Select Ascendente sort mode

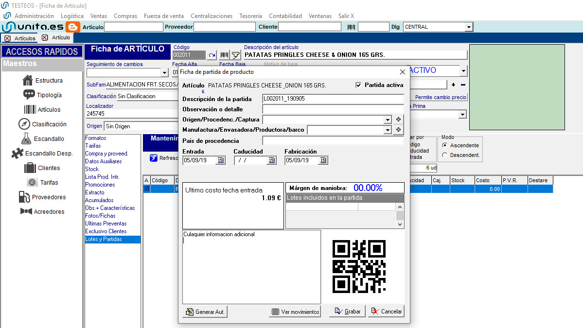point(445,145)
